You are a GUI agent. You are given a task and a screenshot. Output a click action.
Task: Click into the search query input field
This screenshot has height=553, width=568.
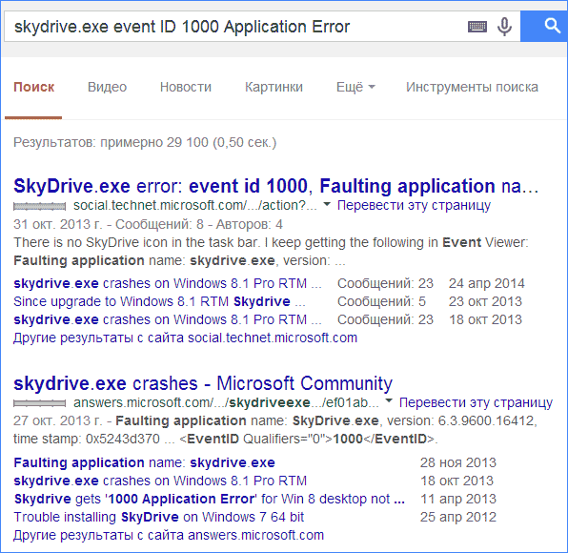point(235,27)
